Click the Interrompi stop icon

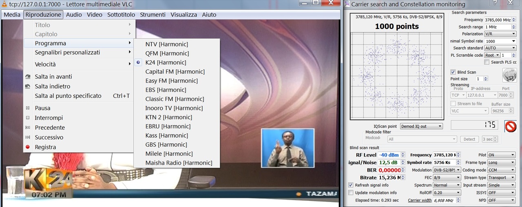28,118
